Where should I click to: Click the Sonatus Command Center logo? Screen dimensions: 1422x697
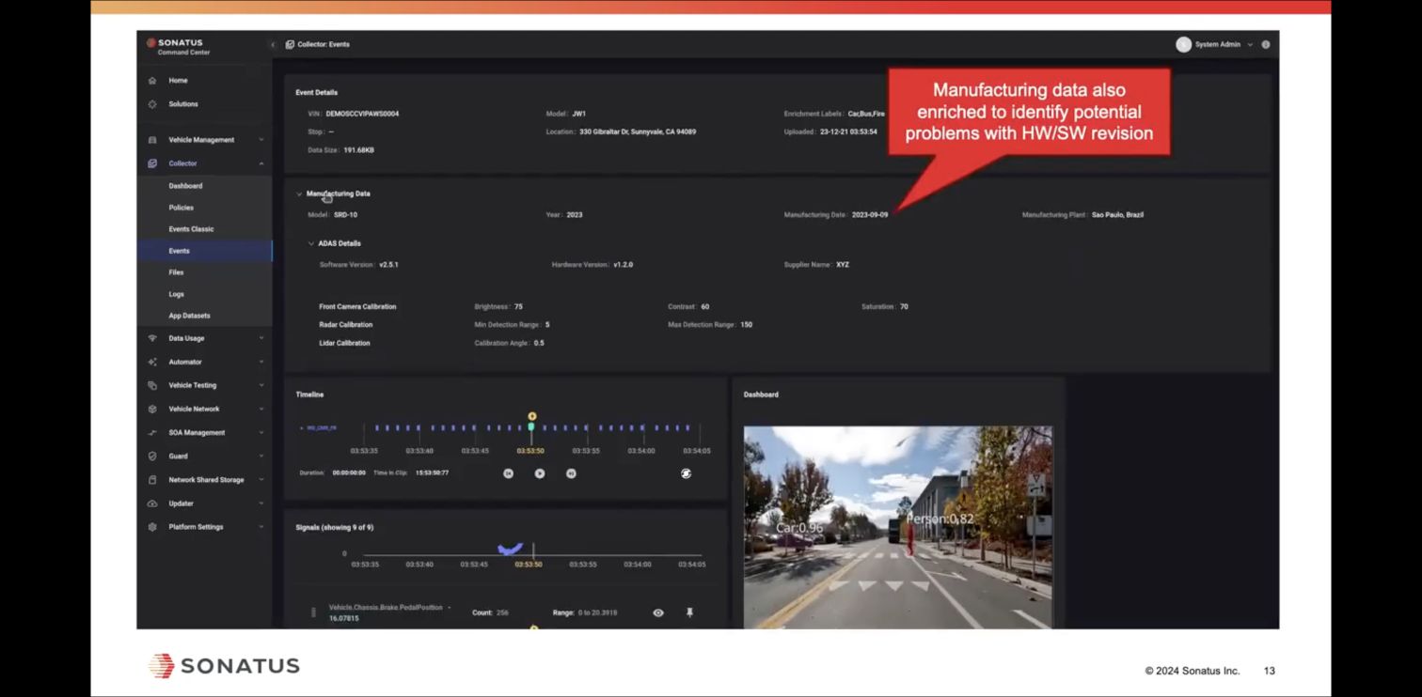[177, 47]
